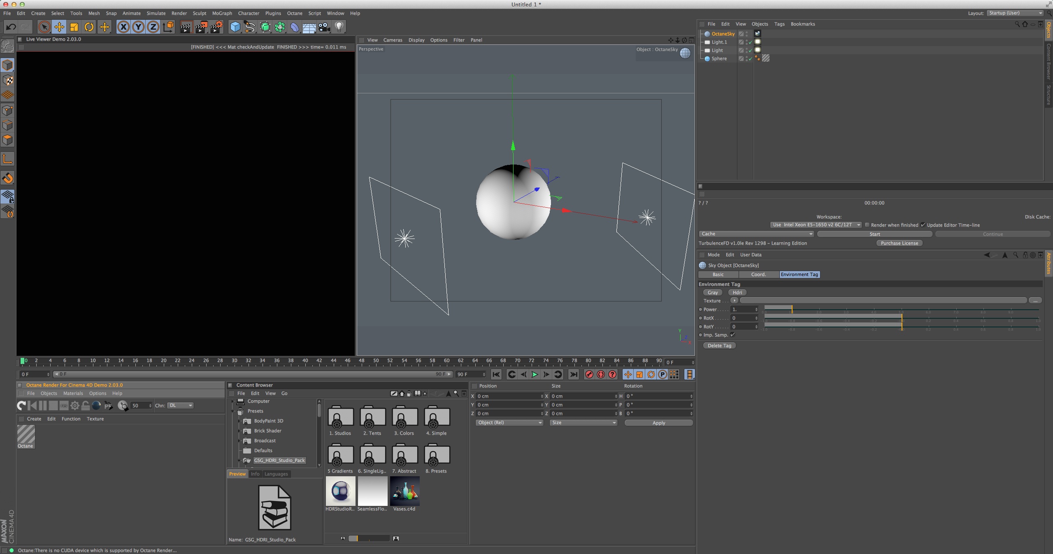Screen dimensions: 1053x554
Task: Select the Rotate tool
Action: (x=89, y=27)
